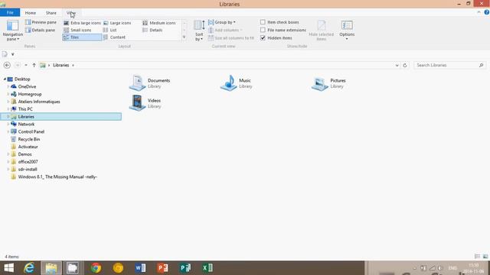Open folder Options
Screen dimensions: 490x275
tap(347, 31)
